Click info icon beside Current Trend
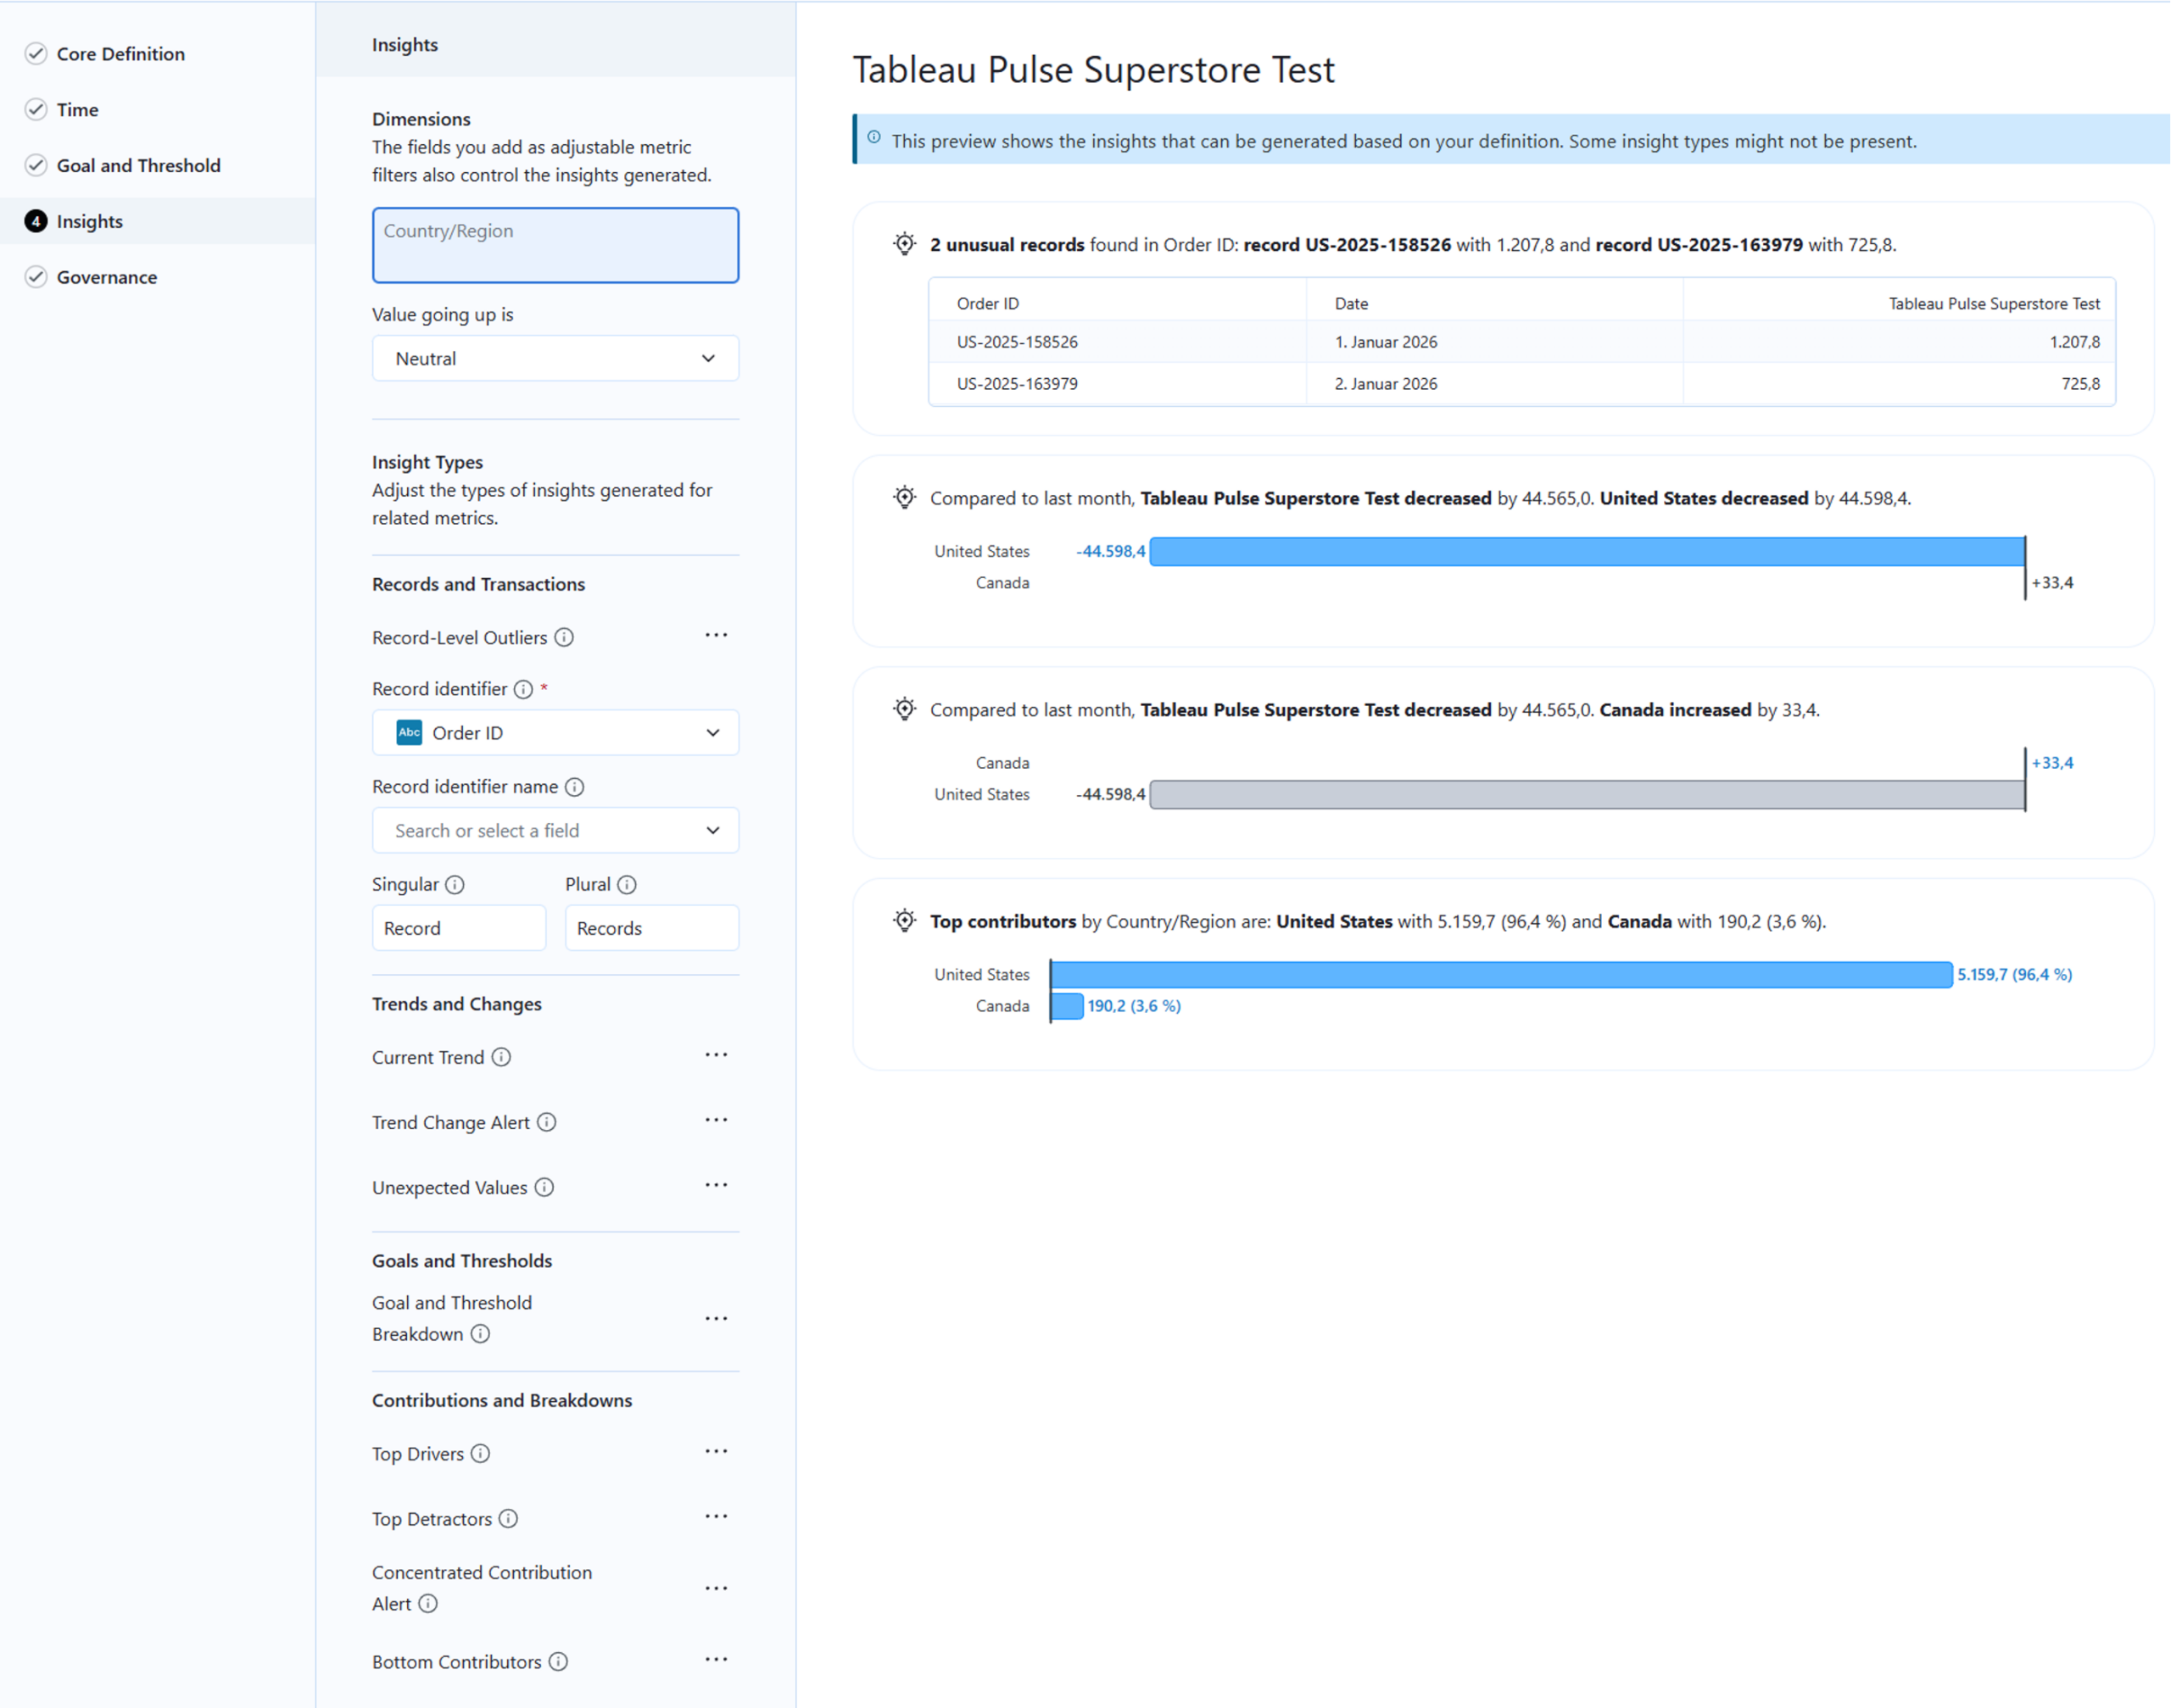The height and width of the screenshot is (1708, 2171). point(501,1057)
